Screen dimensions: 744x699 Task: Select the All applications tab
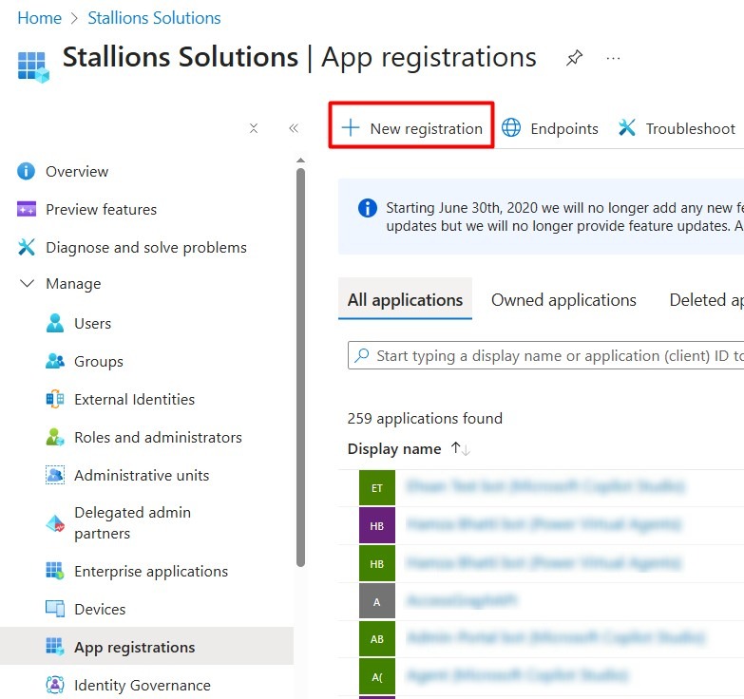click(x=405, y=300)
